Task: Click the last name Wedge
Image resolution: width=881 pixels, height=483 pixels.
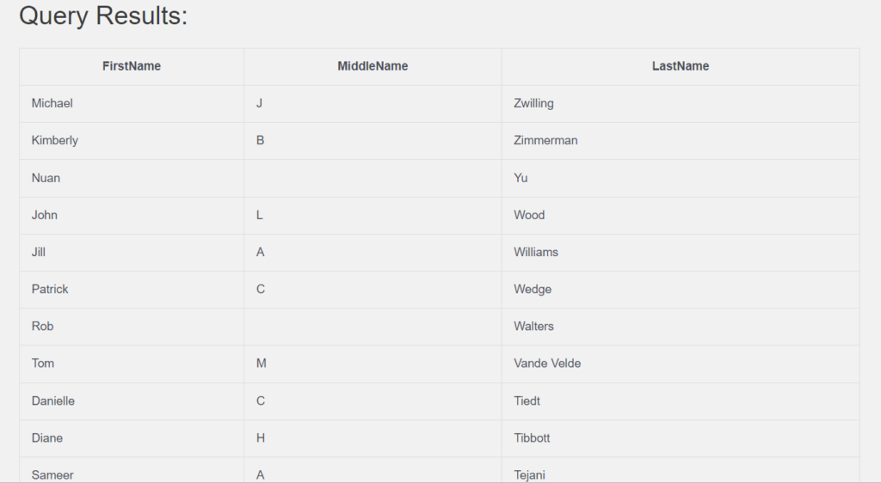Action: [x=533, y=289]
